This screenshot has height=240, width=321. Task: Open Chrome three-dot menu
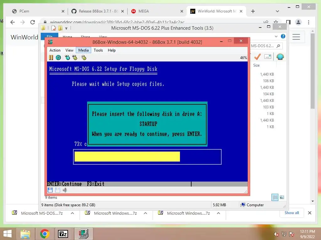coord(308,22)
